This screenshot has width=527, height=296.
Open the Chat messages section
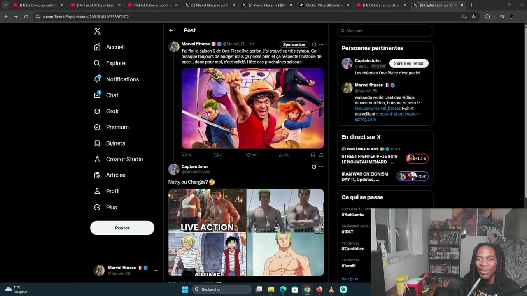tap(106, 95)
